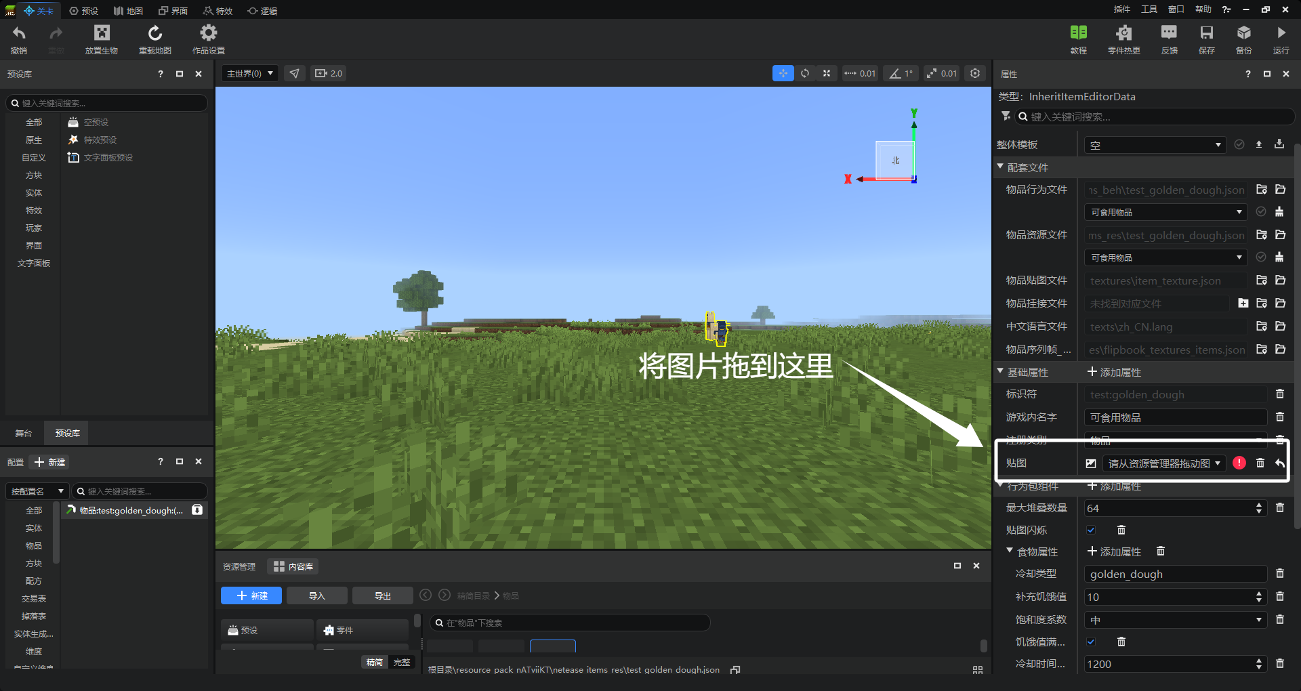Click revert arrow in 贴图 row

(x=1280, y=463)
